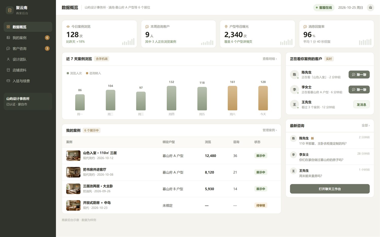
Task: Click the 山屿设计事务所 store card in sidebar
Action: [x=28, y=101]
